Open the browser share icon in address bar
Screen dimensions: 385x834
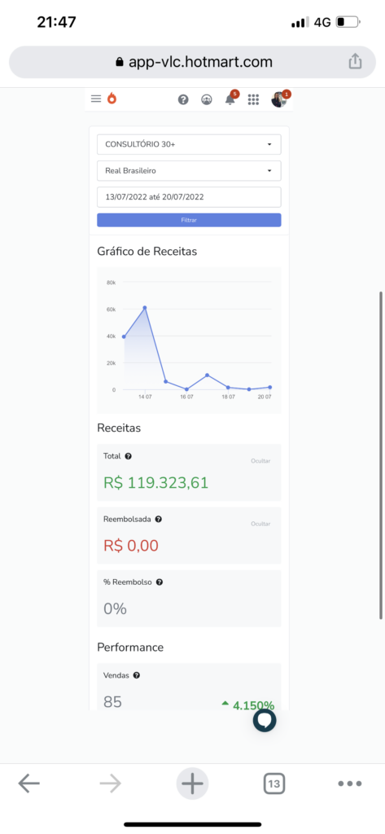355,62
